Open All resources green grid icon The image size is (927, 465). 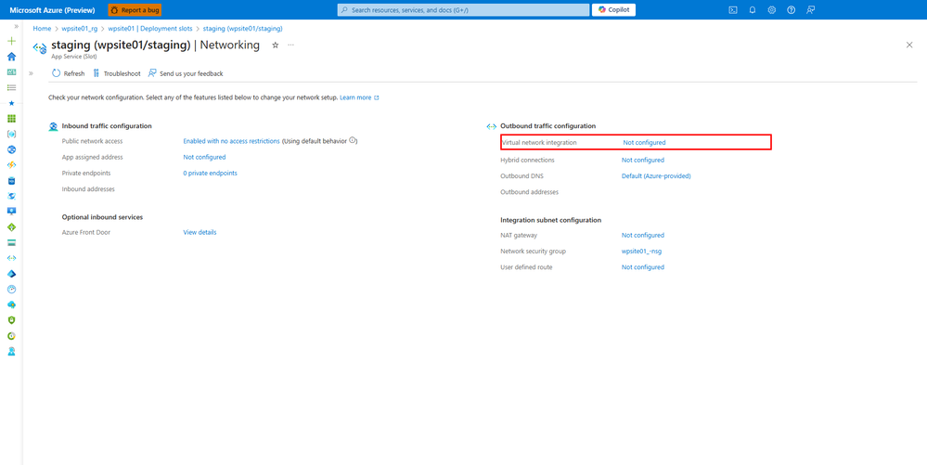click(11, 119)
